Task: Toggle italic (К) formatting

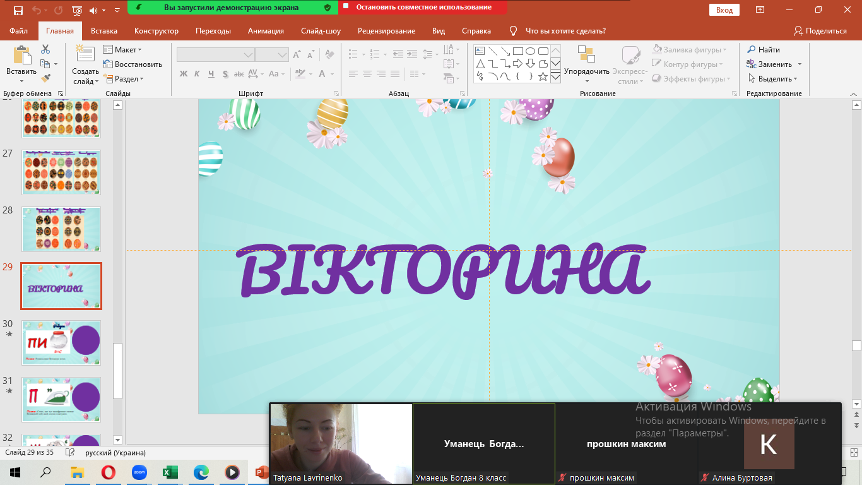Action: tap(197, 74)
